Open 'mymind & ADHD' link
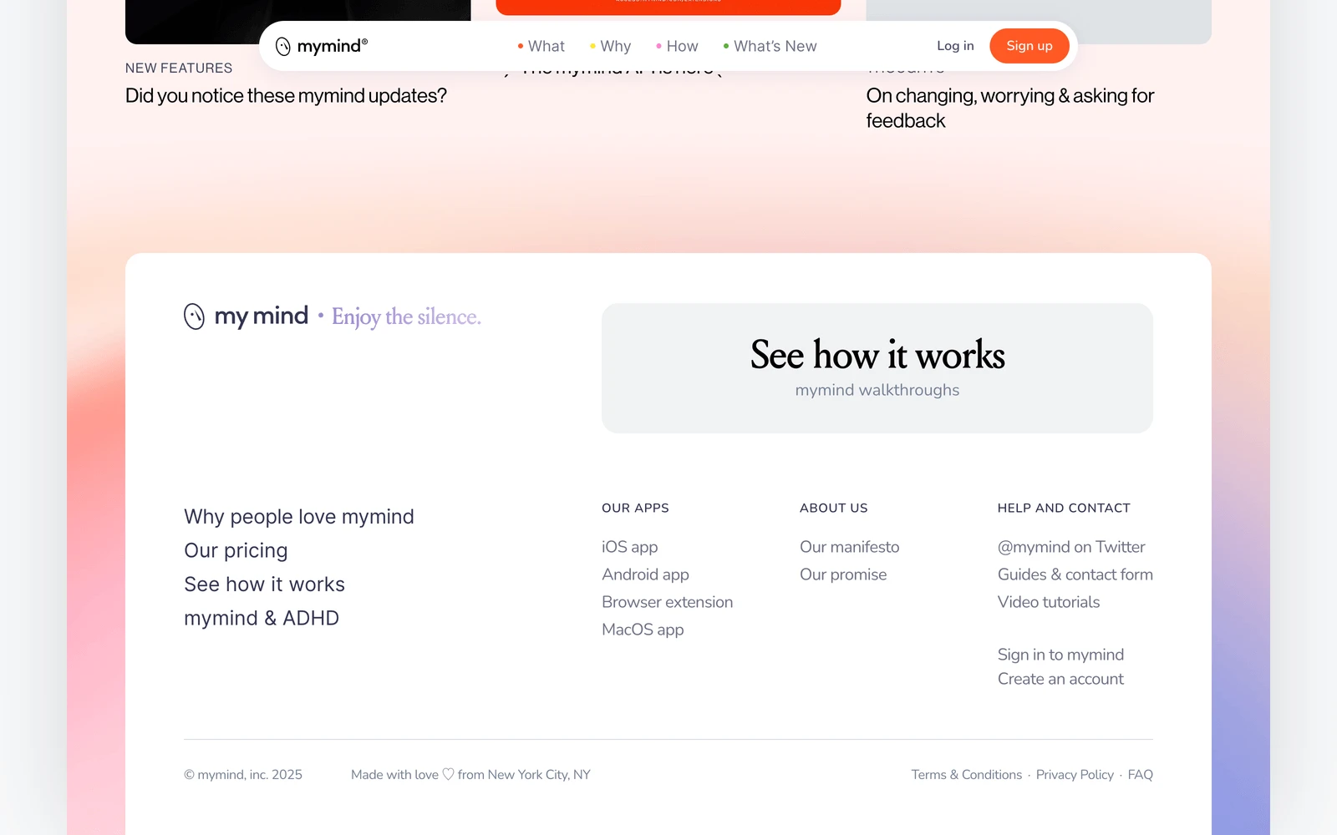The image size is (1337, 835). coord(262,619)
